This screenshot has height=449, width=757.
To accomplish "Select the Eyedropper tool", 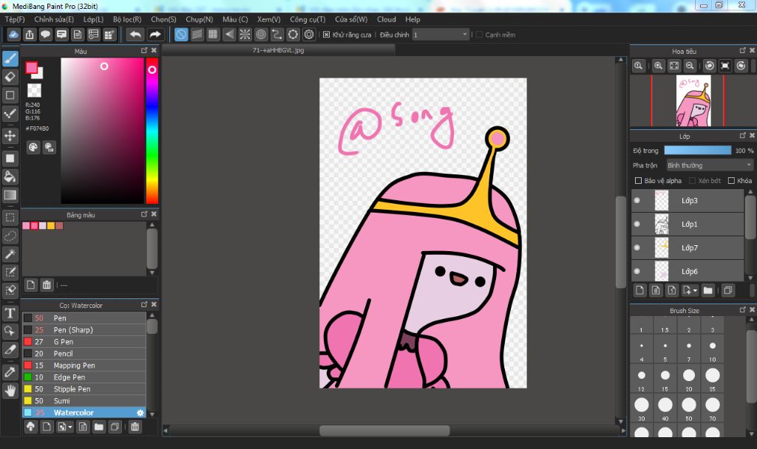I will [x=10, y=372].
